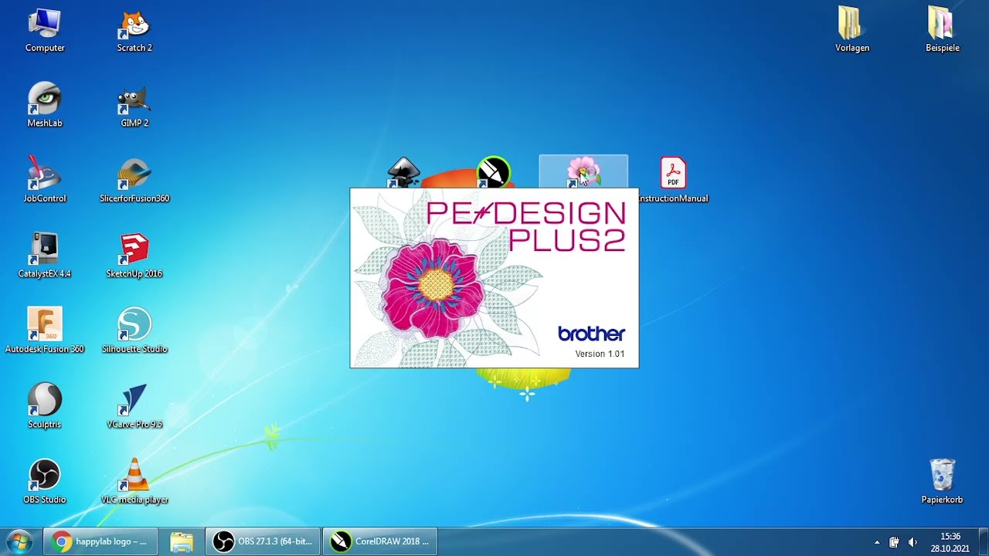Screen dimensions: 989x556
Task: Select the Autodesk Fusion 360 shortcut
Action: point(45,331)
